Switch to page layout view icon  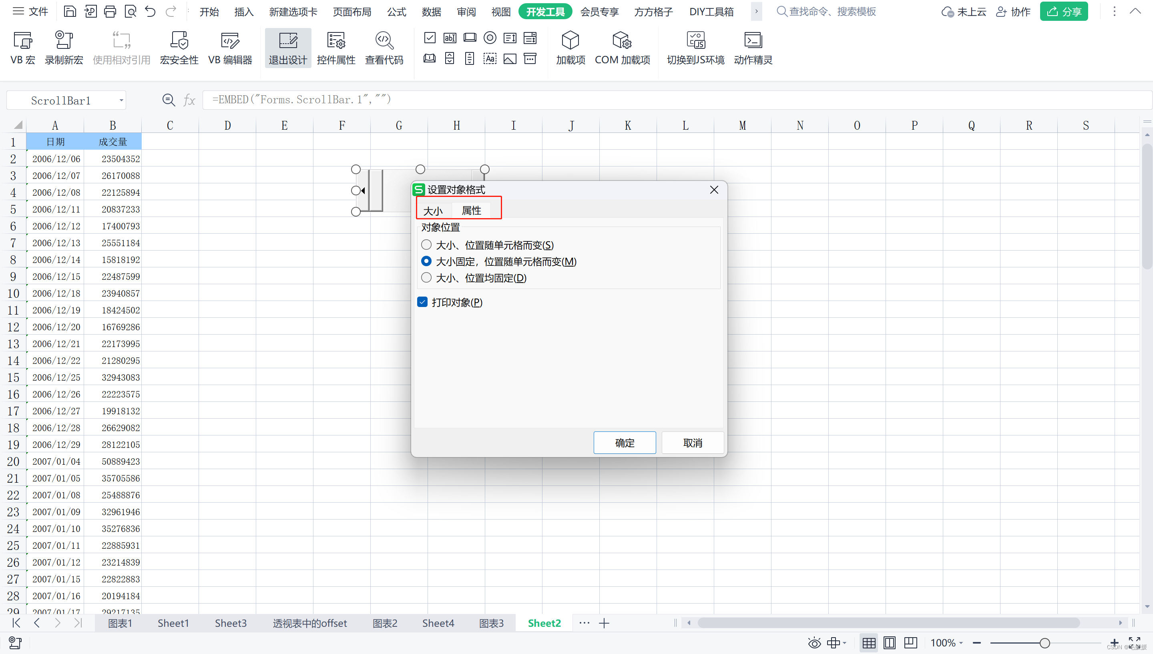(x=889, y=643)
